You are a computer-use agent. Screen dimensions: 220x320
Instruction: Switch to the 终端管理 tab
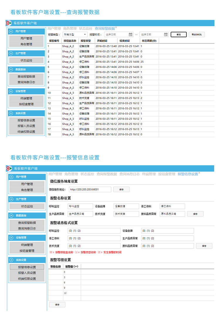(149, 174)
